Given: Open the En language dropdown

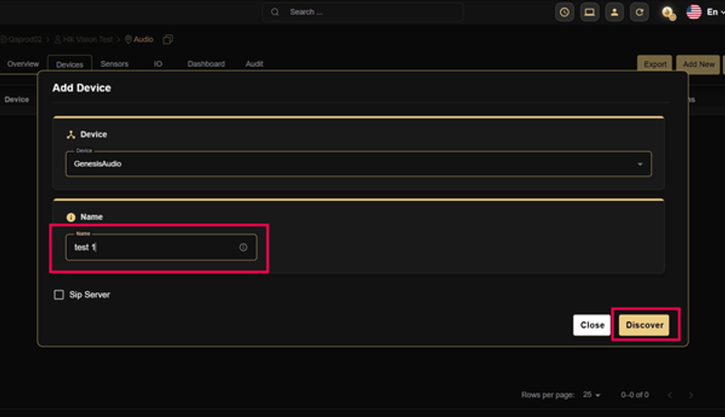Looking at the screenshot, I should point(715,12).
